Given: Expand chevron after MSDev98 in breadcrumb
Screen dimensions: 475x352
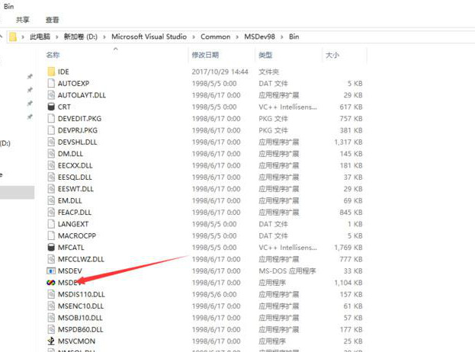Looking at the screenshot, I should (x=282, y=37).
